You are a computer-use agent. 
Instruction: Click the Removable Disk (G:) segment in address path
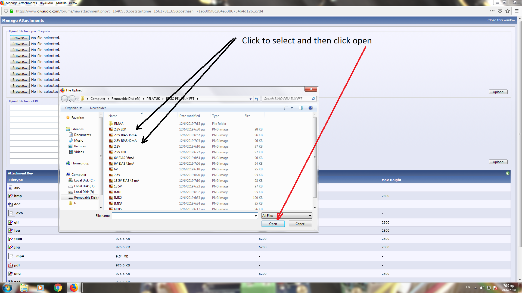tap(126, 99)
